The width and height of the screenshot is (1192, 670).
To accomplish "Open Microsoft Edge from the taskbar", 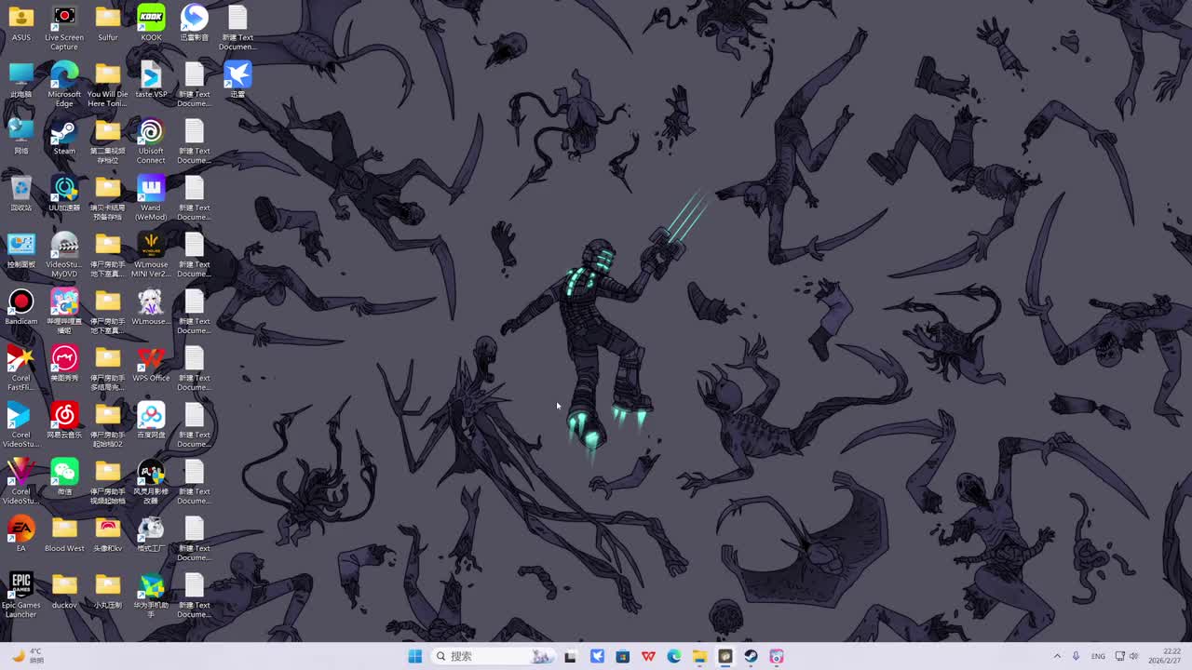I will tap(674, 656).
